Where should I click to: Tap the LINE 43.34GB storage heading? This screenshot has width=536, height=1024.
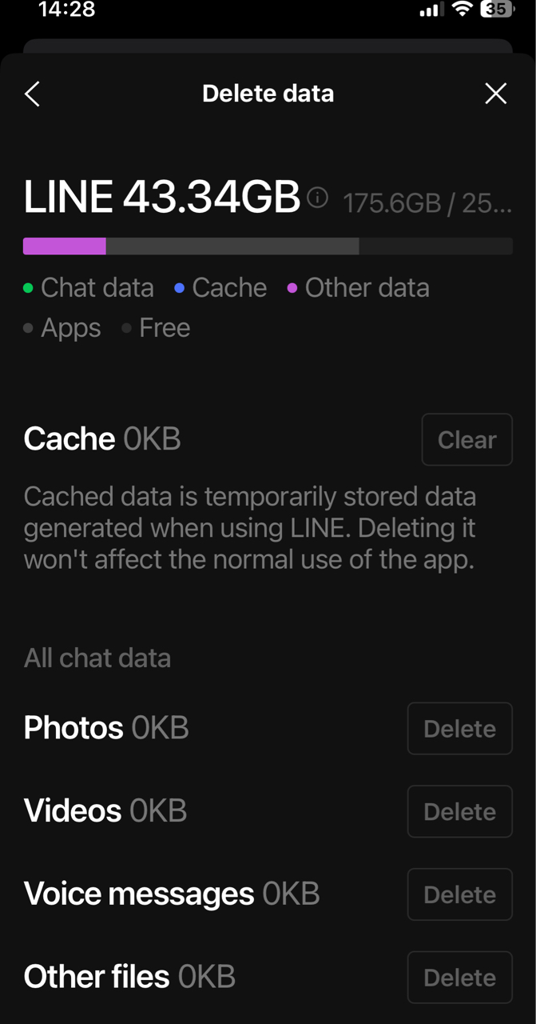tap(161, 197)
